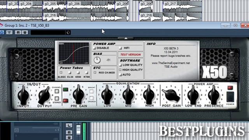The width and height of the screenshot is (249, 140).
Task: Close the TSE_X50_B3 plugin window
Action: [x=245, y=26]
